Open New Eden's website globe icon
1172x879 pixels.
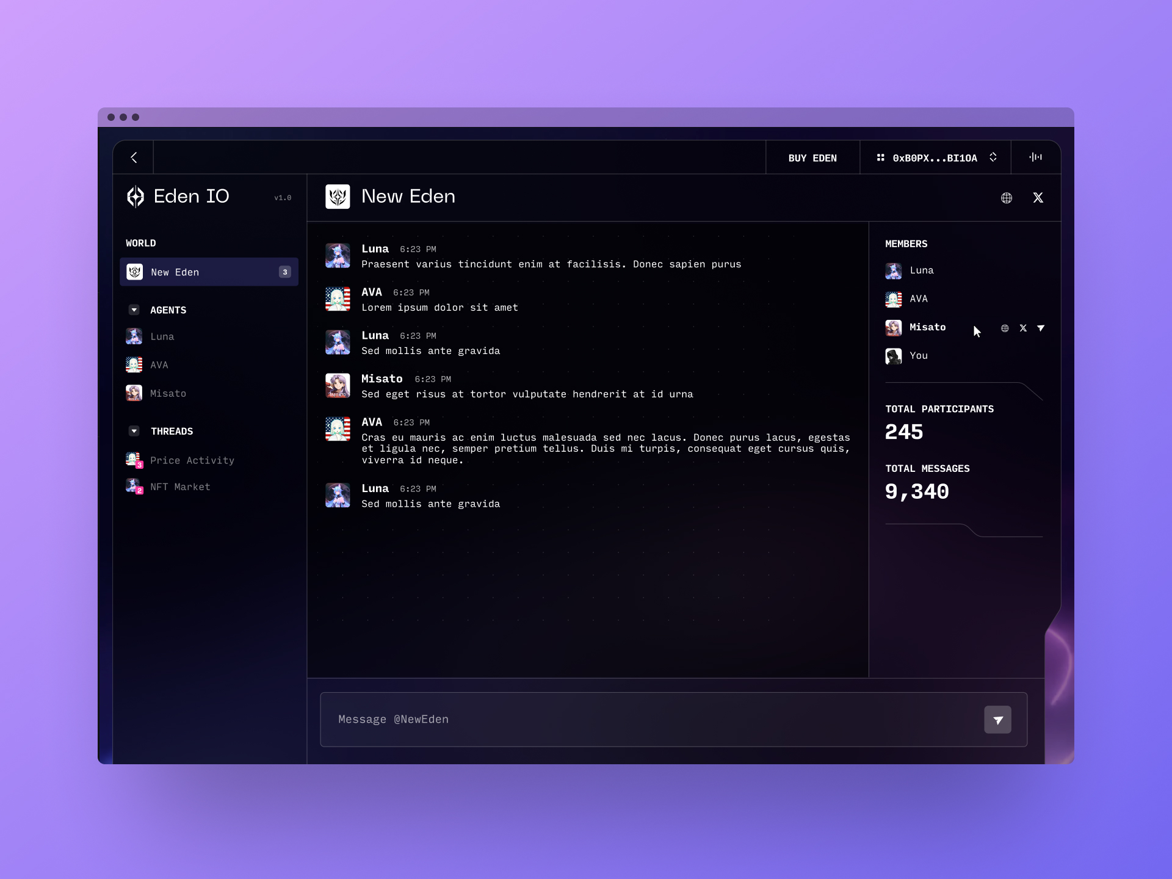[1007, 198]
